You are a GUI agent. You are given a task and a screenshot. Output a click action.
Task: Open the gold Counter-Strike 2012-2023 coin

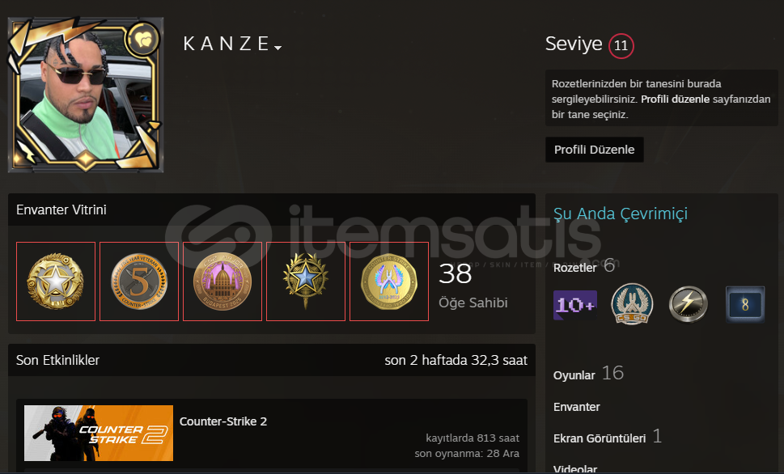point(389,281)
